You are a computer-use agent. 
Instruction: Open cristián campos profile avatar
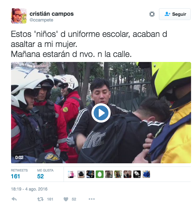[x=19, y=16]
